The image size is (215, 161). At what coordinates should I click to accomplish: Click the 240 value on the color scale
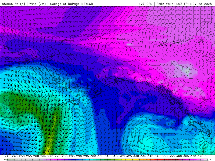(8, 156)
